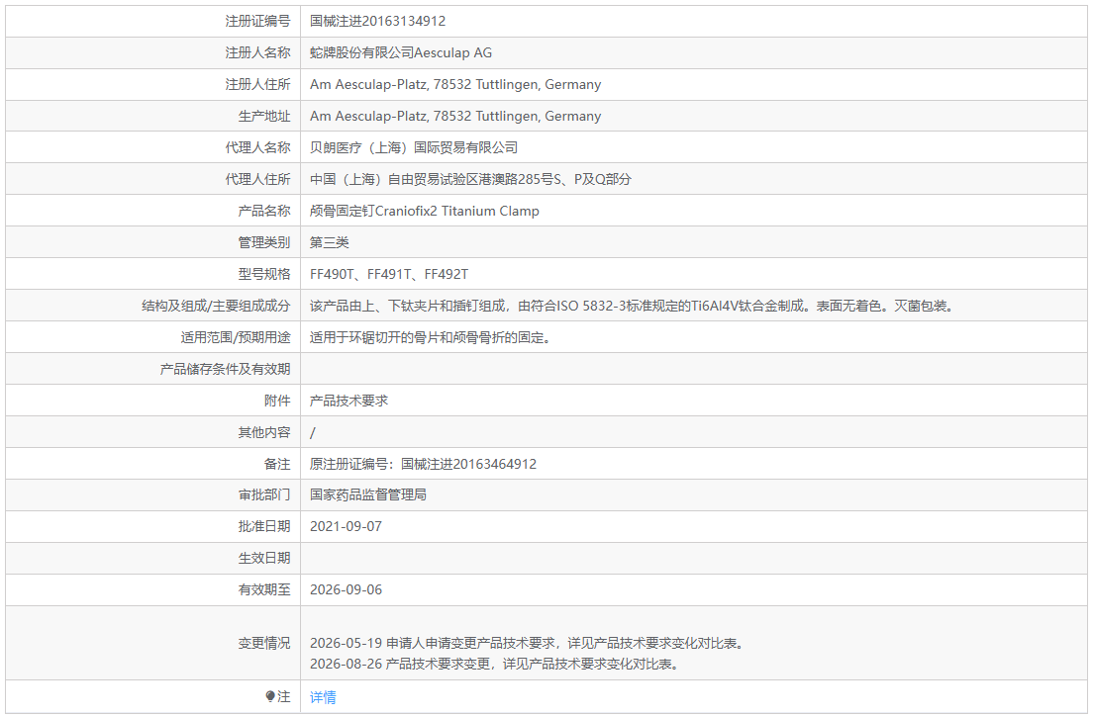Screen dimensions: 1094x717
Task: Click the 其他内容 label
Action: [263, 433]
